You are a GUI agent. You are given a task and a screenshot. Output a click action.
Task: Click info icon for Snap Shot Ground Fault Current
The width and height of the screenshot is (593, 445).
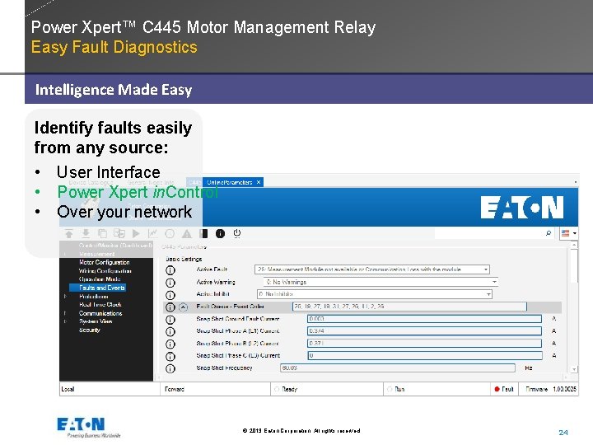pos(170,320)
